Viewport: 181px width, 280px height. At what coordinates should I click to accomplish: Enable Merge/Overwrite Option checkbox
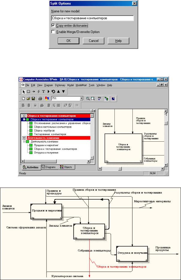click(53, 32)
